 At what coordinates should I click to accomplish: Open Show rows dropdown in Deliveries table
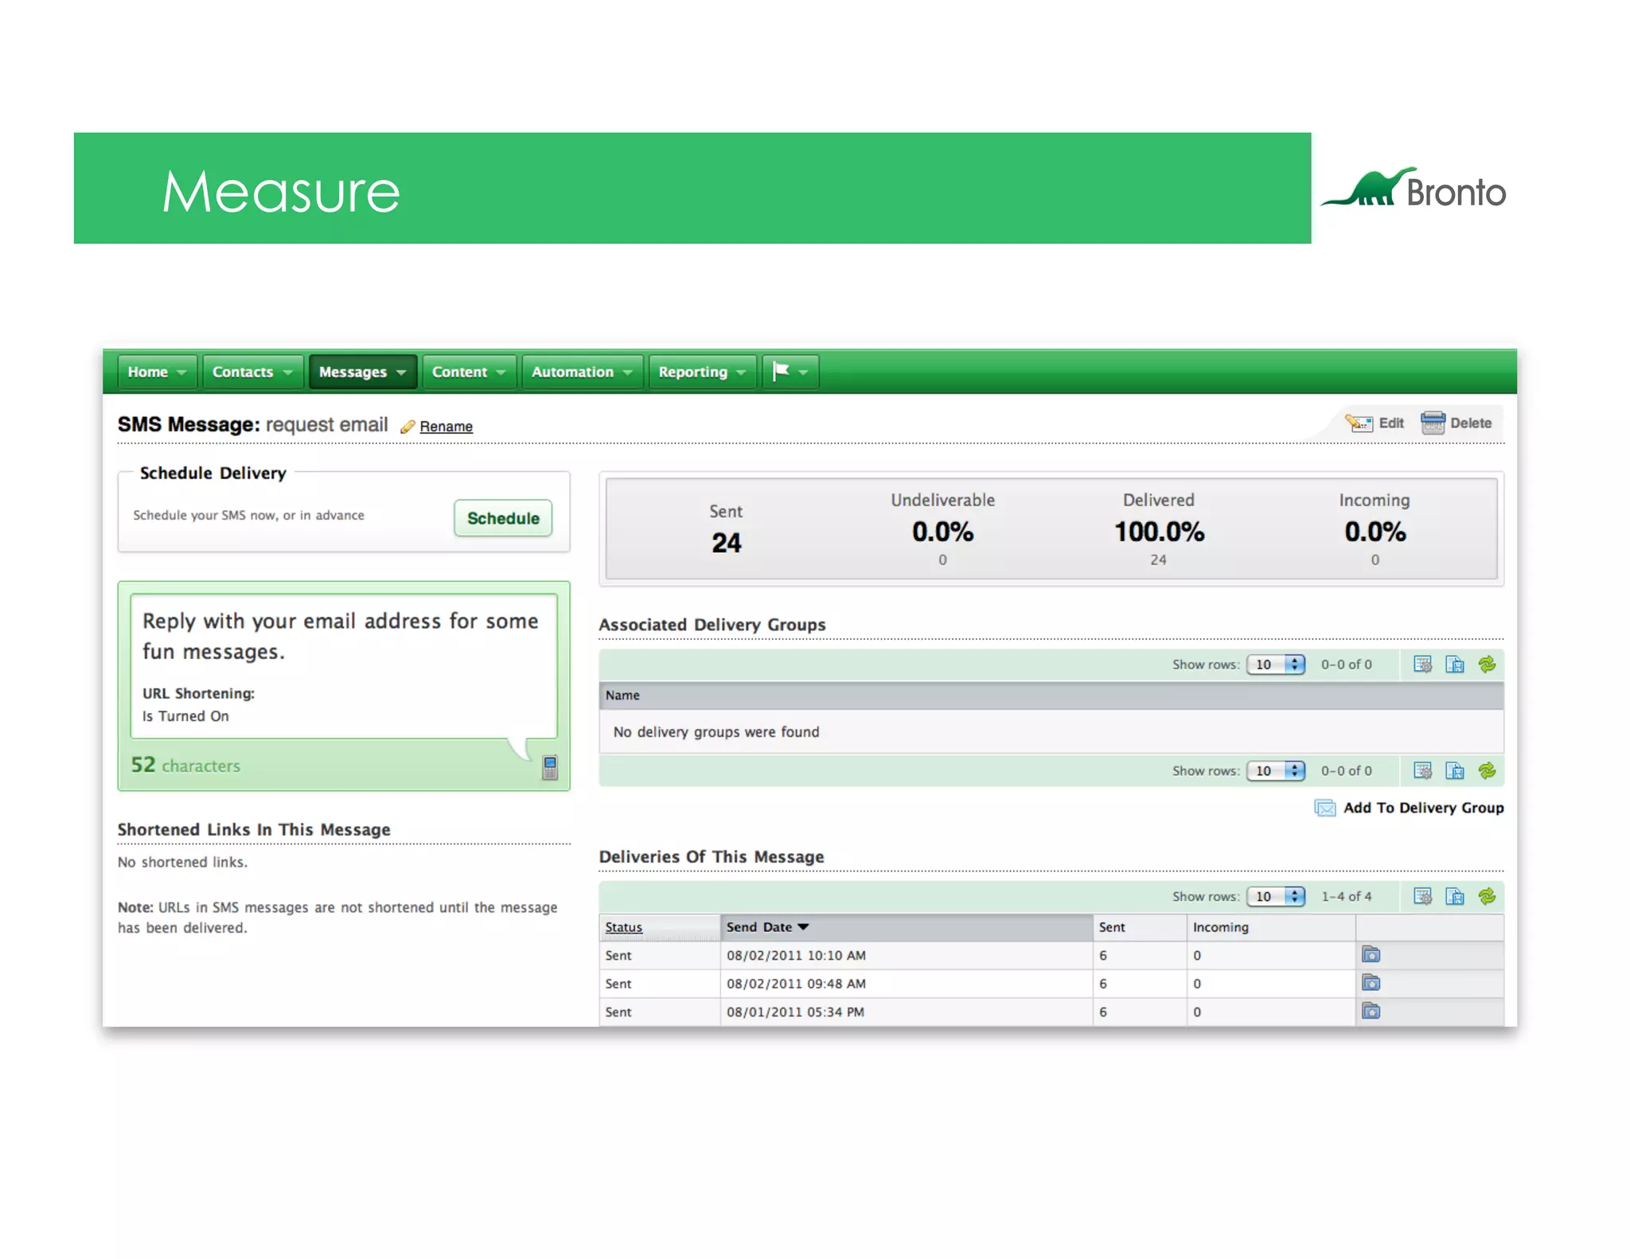[x=1276, y=897]
